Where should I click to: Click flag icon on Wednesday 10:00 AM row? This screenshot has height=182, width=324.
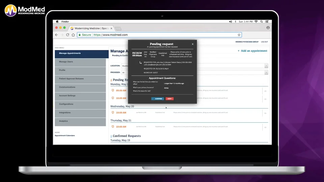(113, 113)
